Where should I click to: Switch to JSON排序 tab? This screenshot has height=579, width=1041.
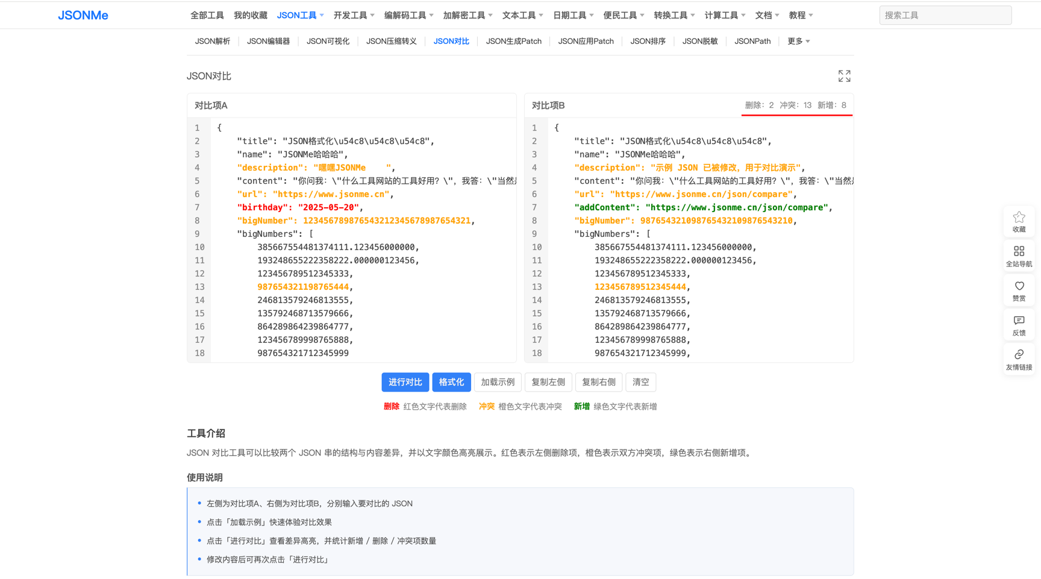coord(648,41)
